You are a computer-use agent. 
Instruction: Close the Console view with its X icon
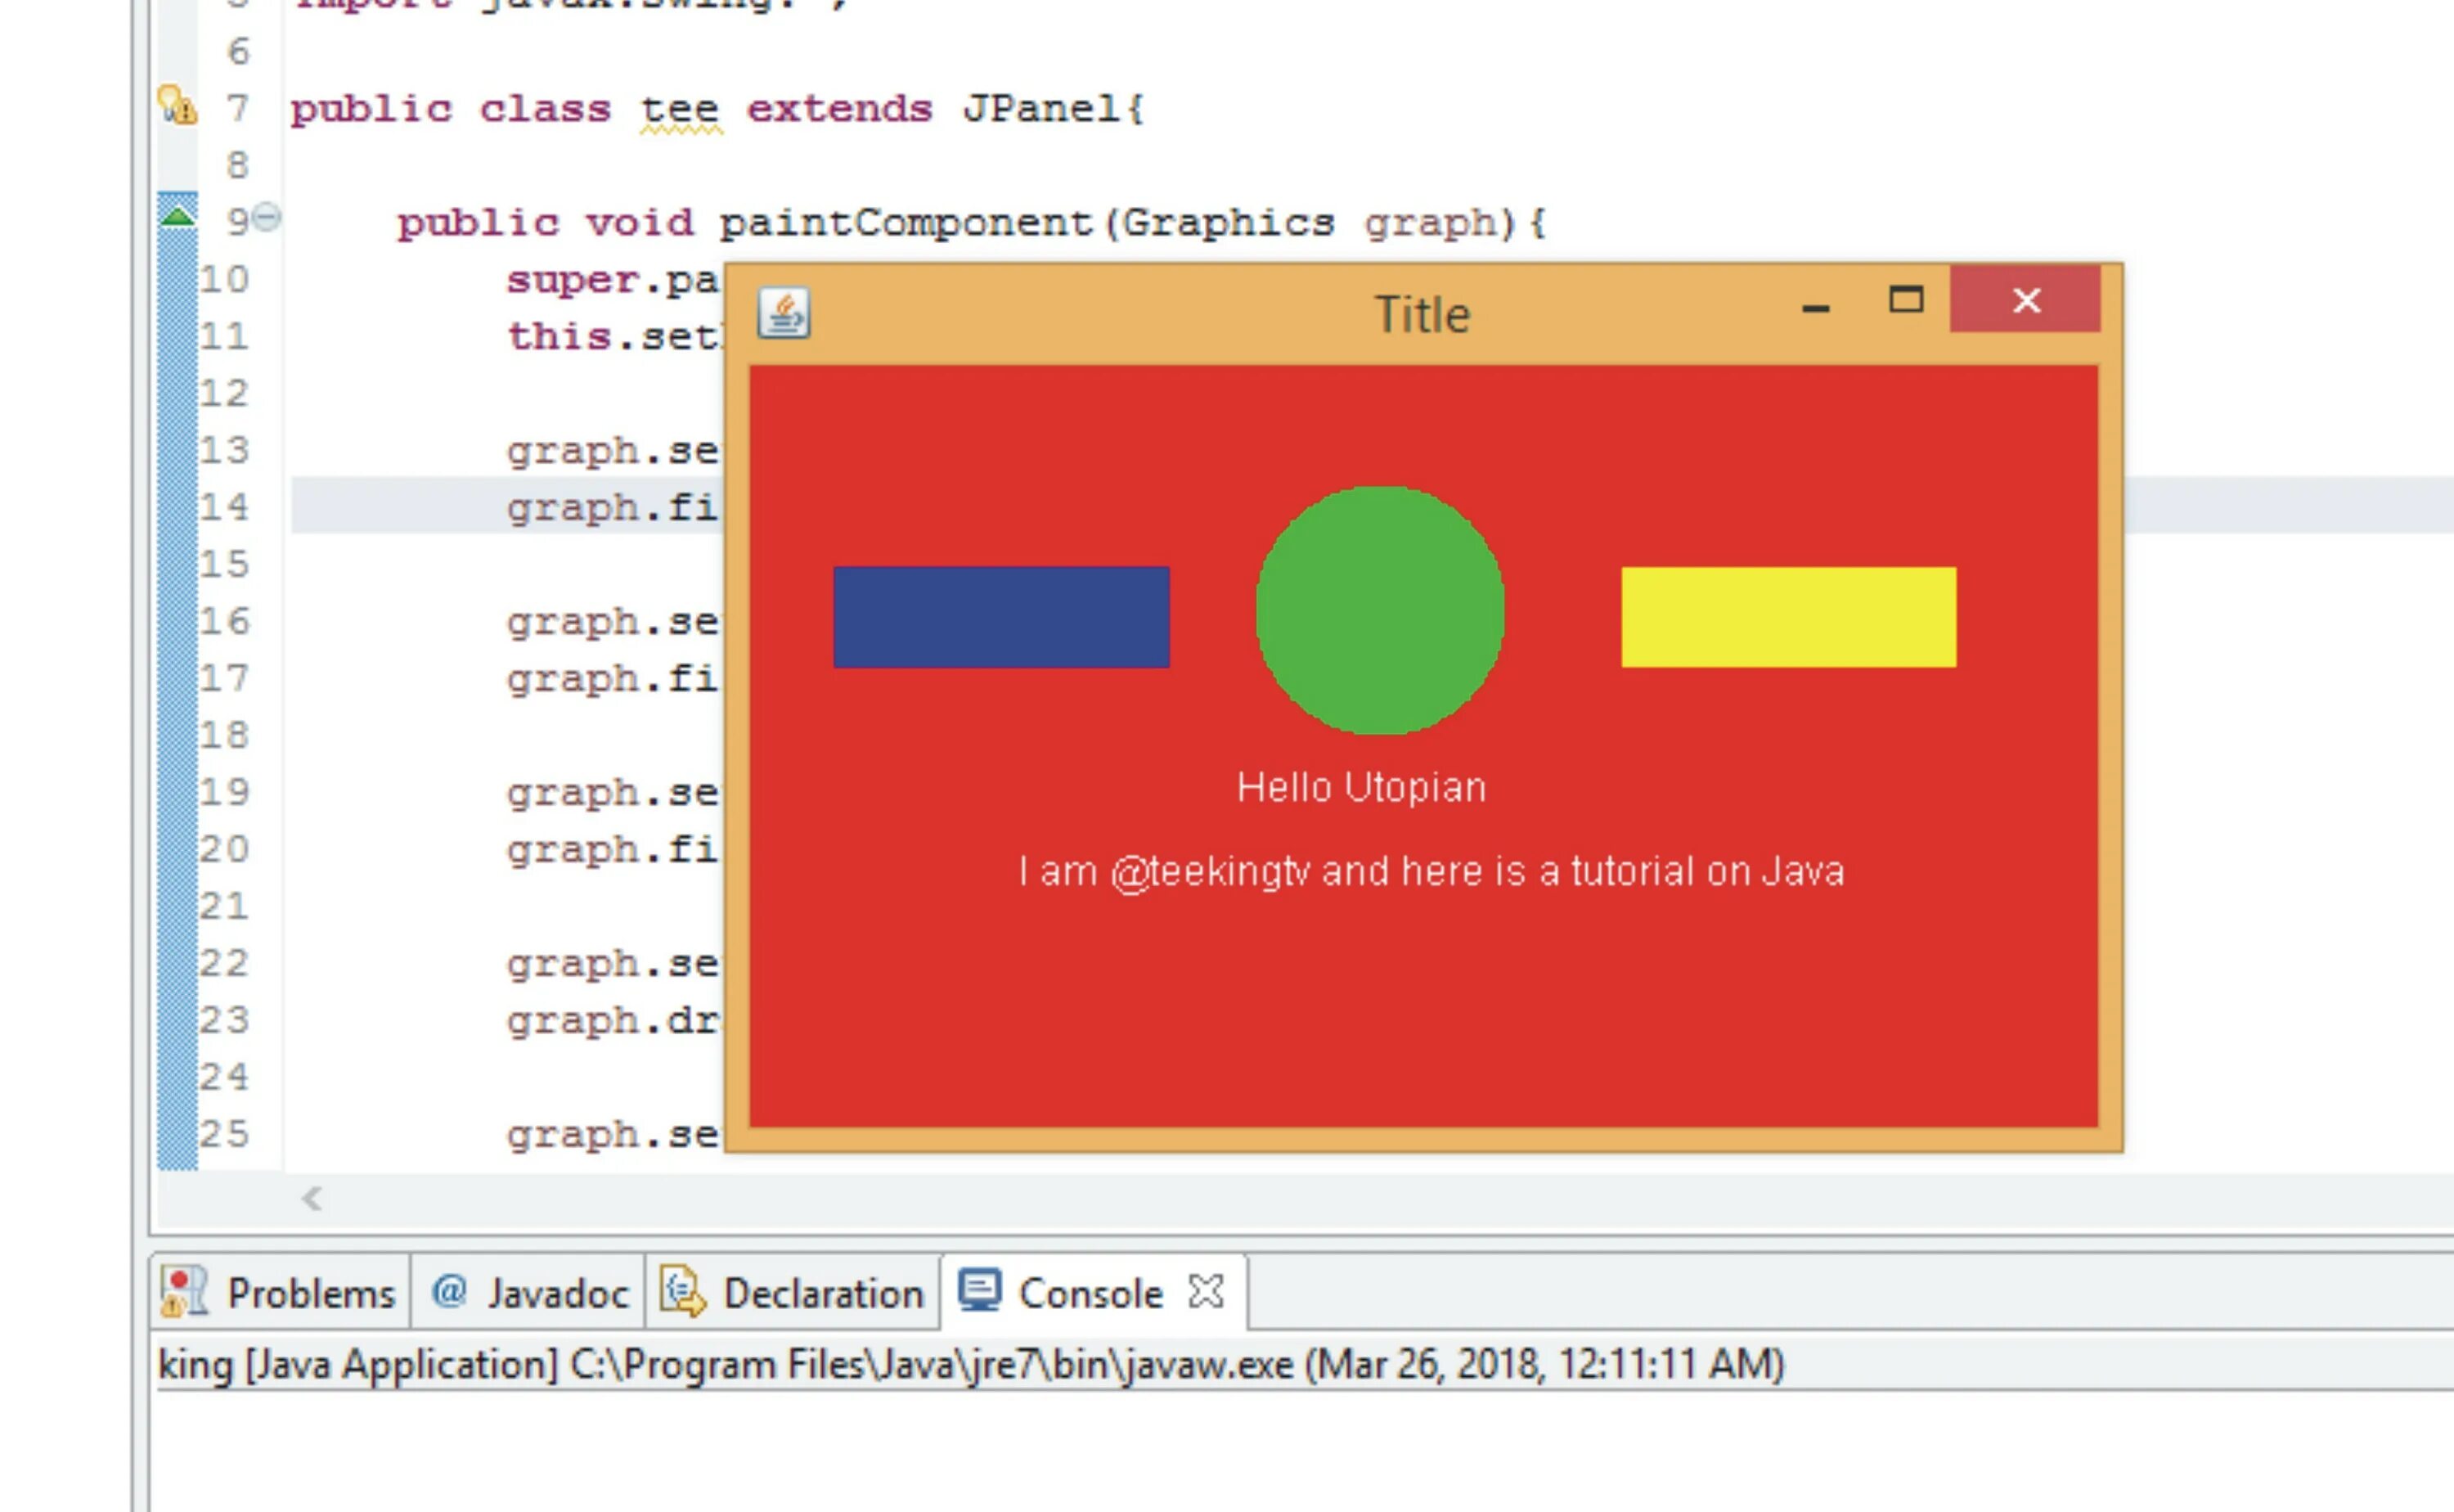tap(1206, 1291)
